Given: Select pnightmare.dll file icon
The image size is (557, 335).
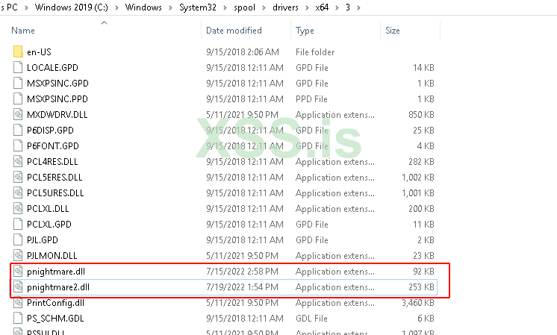Looking at the screenshot, I should [18, 271].
